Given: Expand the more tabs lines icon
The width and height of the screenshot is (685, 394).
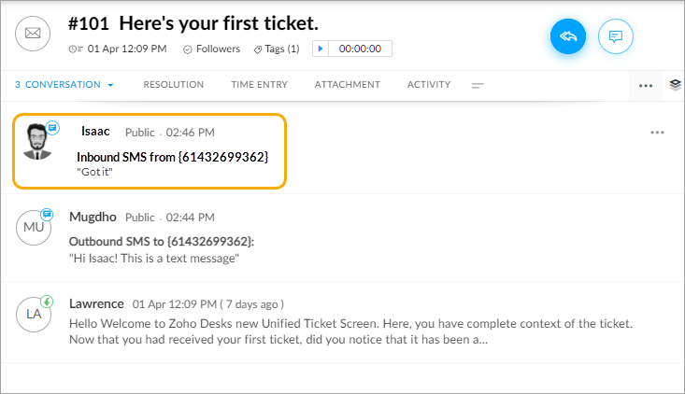Looking at the screenshot, I should point(478,86).
